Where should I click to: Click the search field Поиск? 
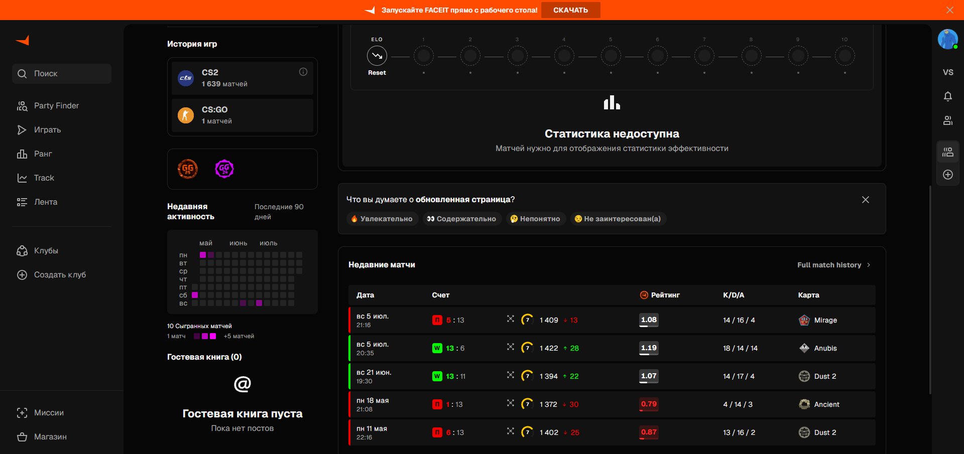pyautogui.click(x=62, y=74)
